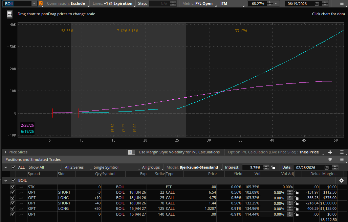The image size is (348, 222).
Task: Click the Yield column header
Action: (238, 174)
